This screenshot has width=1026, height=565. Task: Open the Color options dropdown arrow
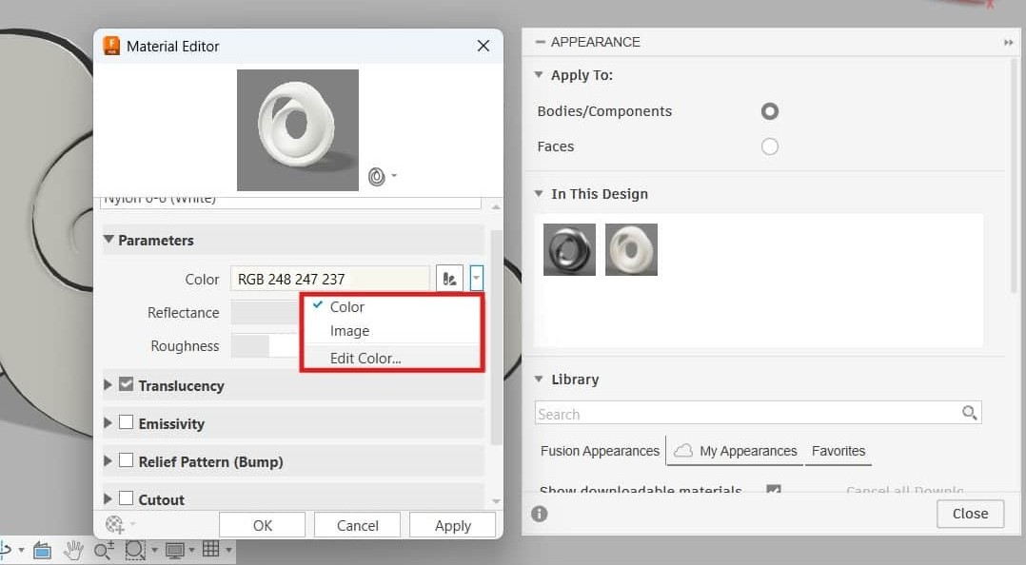click(476, 279)
